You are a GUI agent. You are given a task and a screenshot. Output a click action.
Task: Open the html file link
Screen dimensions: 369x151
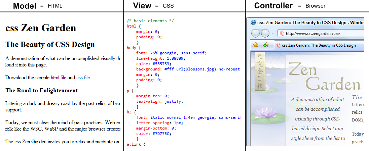[58, 78]
